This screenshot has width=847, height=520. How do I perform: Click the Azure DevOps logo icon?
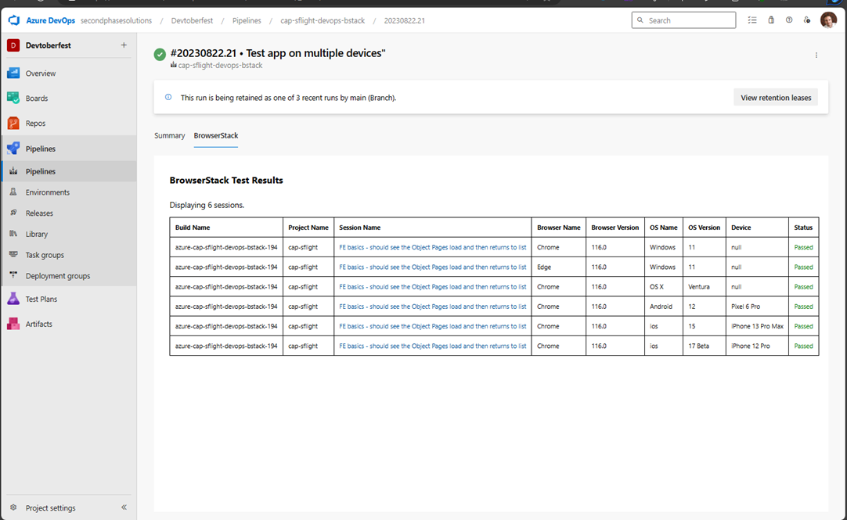[14, 20]
